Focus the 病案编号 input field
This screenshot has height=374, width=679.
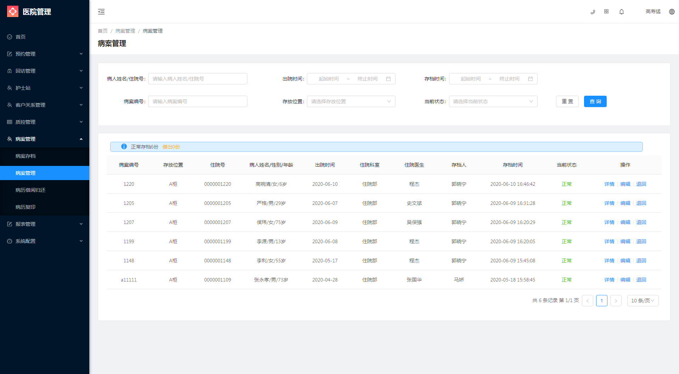[198, 101]
